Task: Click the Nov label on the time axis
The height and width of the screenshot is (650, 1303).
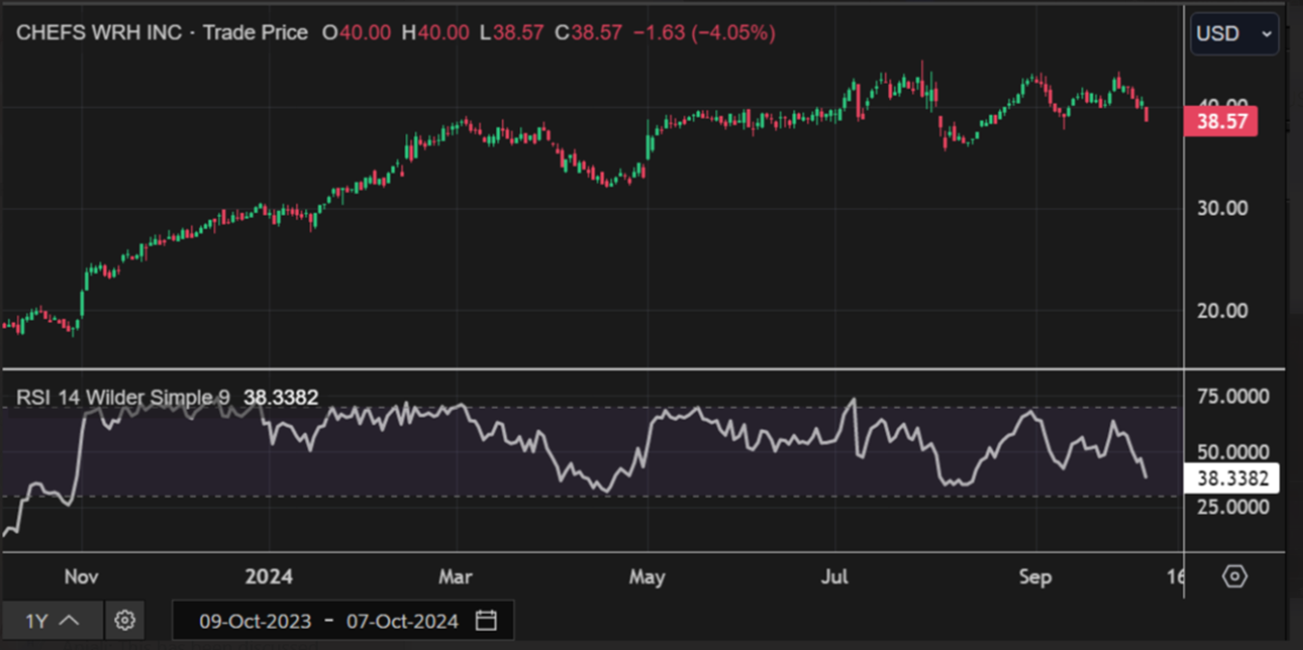Action: point(82,577)
